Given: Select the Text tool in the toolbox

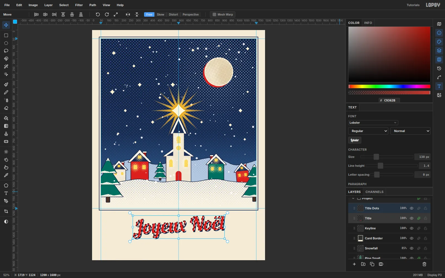Looking at the screenshot, I should 6,193.
